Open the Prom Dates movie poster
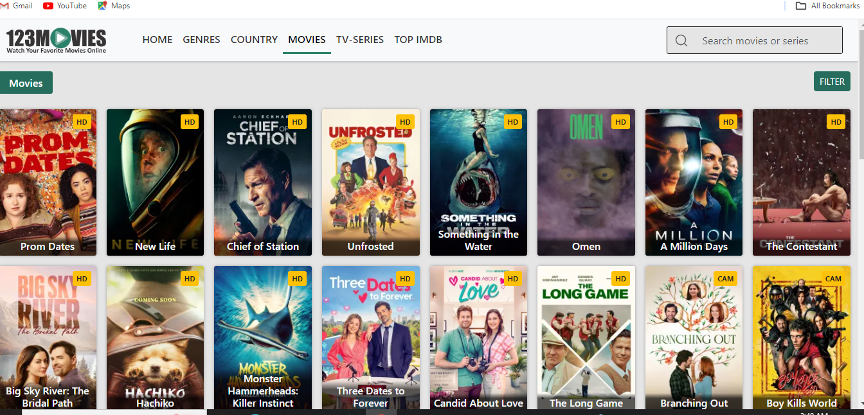The image size is (864, 415). [48, 182]
